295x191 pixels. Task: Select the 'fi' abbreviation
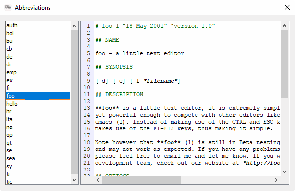click(x=38, y=88)
